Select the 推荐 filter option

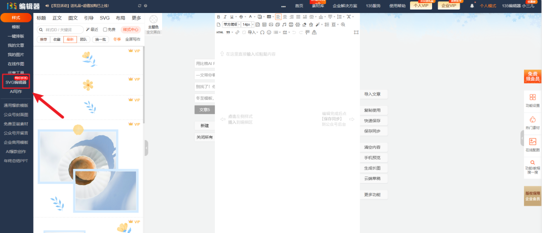[x=43, y=39]
